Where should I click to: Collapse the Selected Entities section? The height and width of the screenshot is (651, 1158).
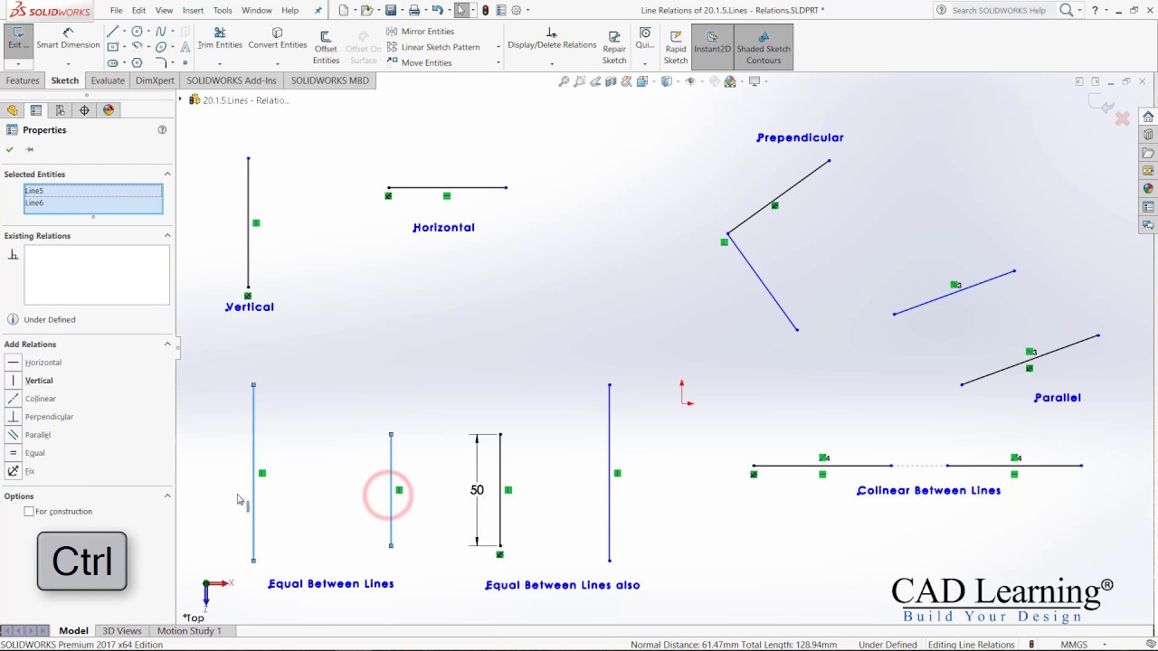point(167,174)
